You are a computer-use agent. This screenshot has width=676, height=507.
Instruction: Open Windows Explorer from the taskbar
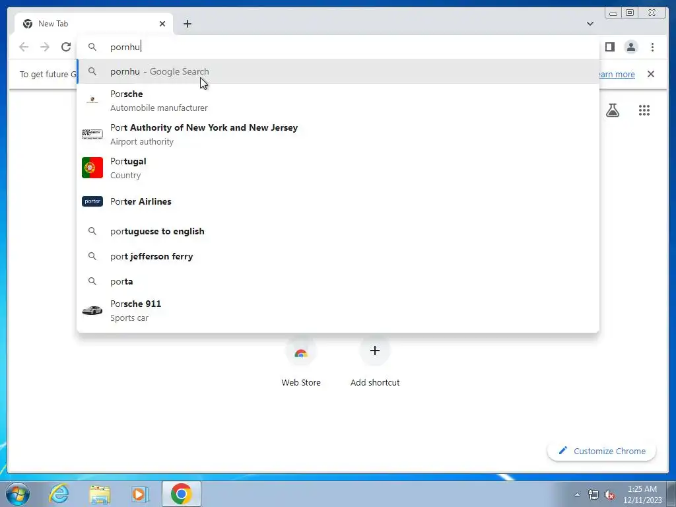(99, 494)
